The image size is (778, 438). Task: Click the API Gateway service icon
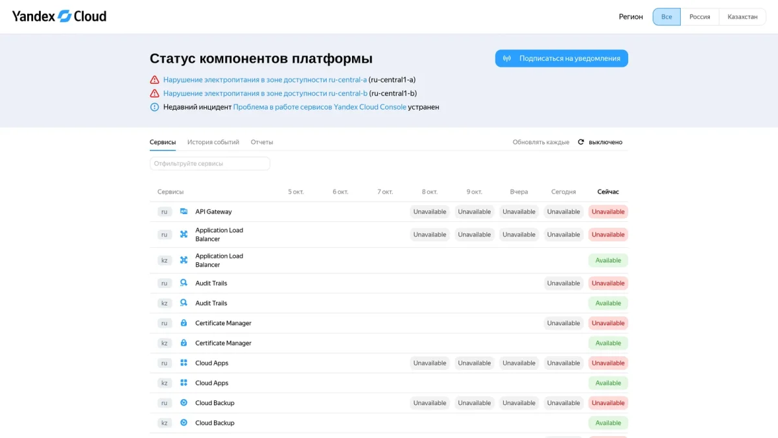pyautogui.click(x=183, y=212)
